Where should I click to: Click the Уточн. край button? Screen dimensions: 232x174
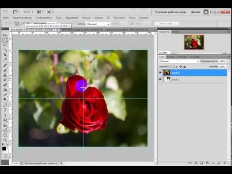[167, 24]
